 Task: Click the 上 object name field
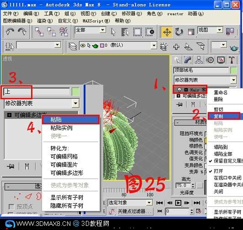pos(37,92)
